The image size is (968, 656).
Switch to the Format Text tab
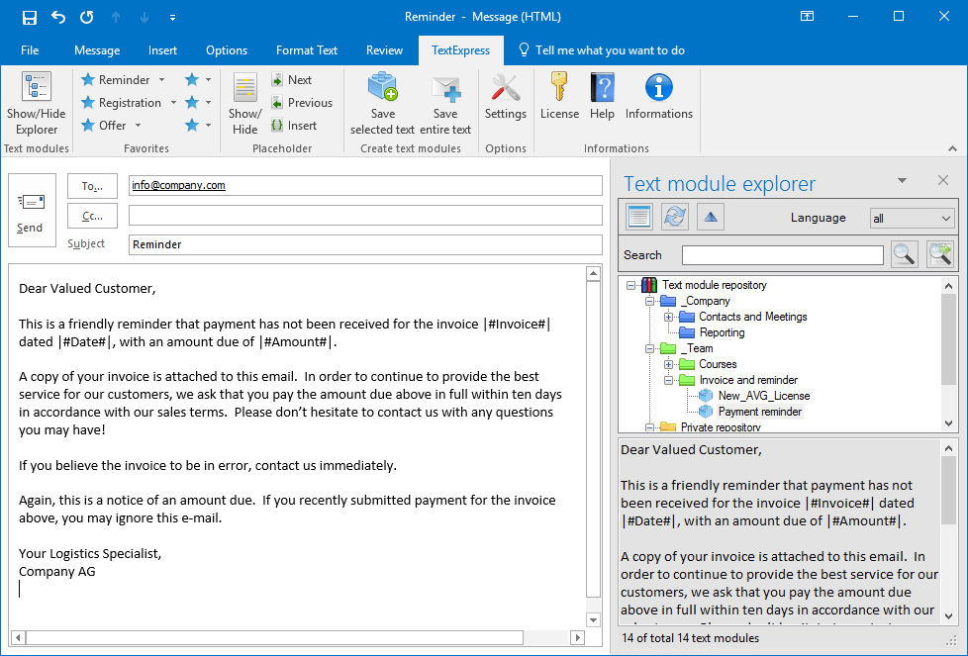307,50
